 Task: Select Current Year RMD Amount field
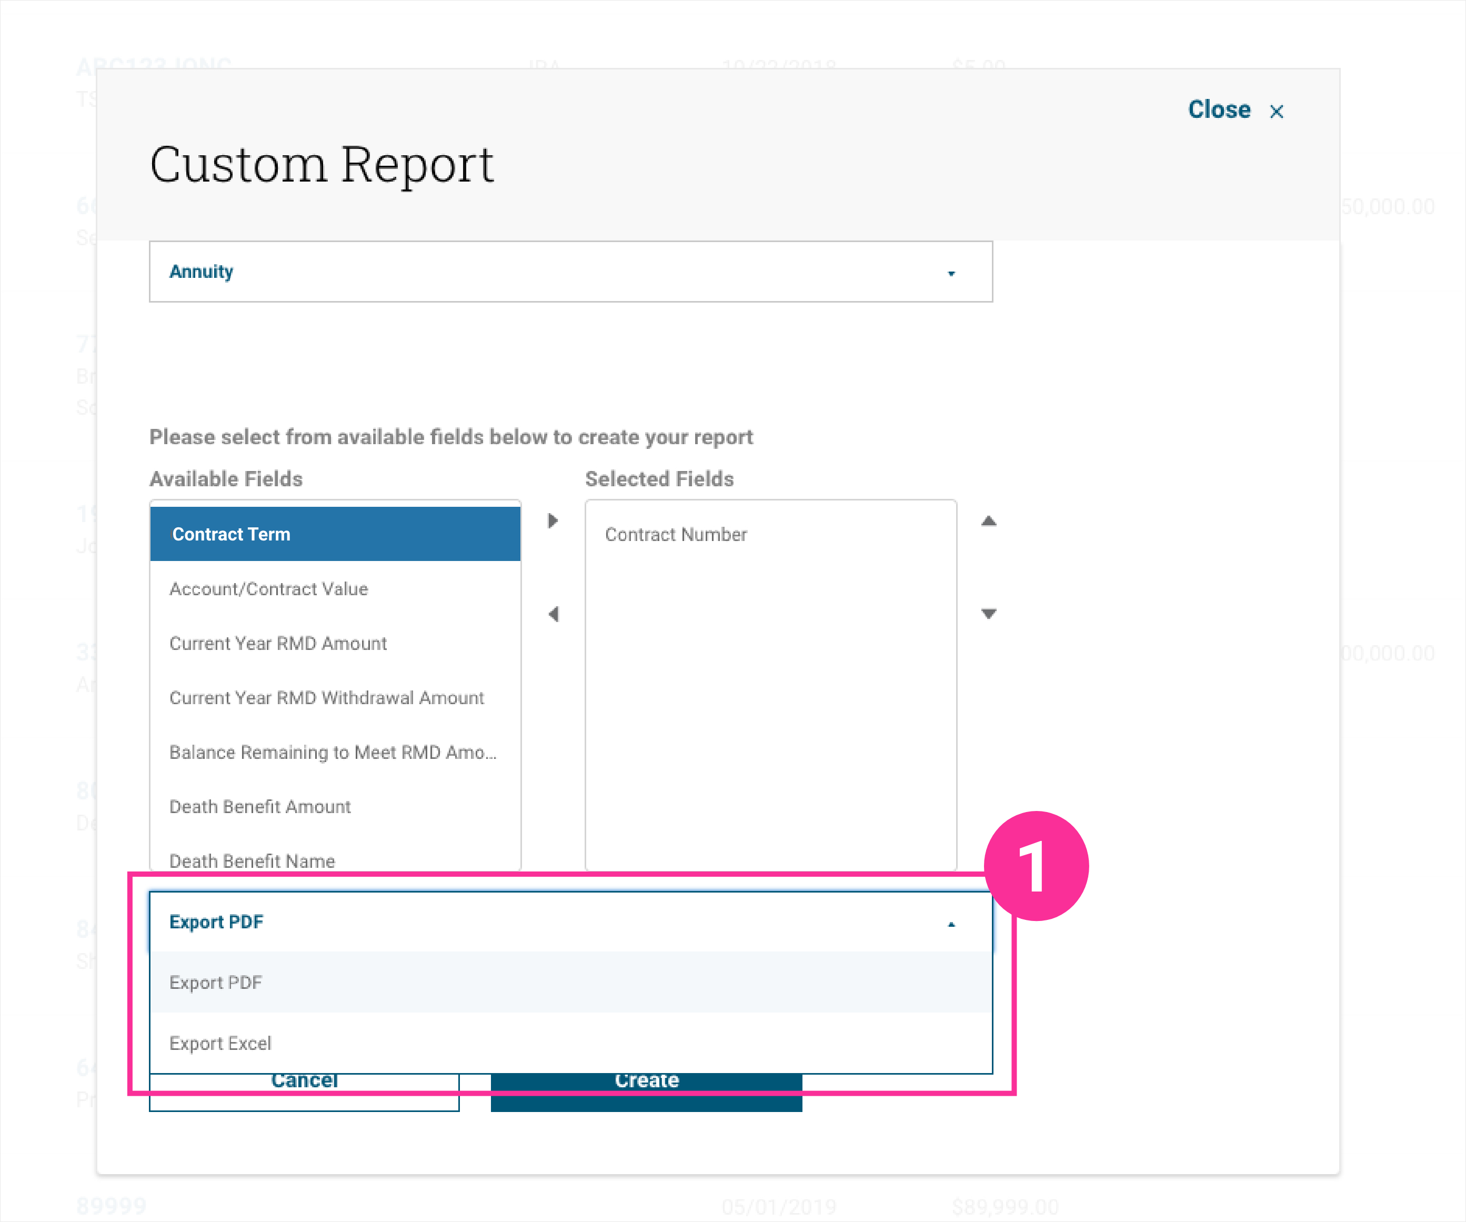[278, 643]
